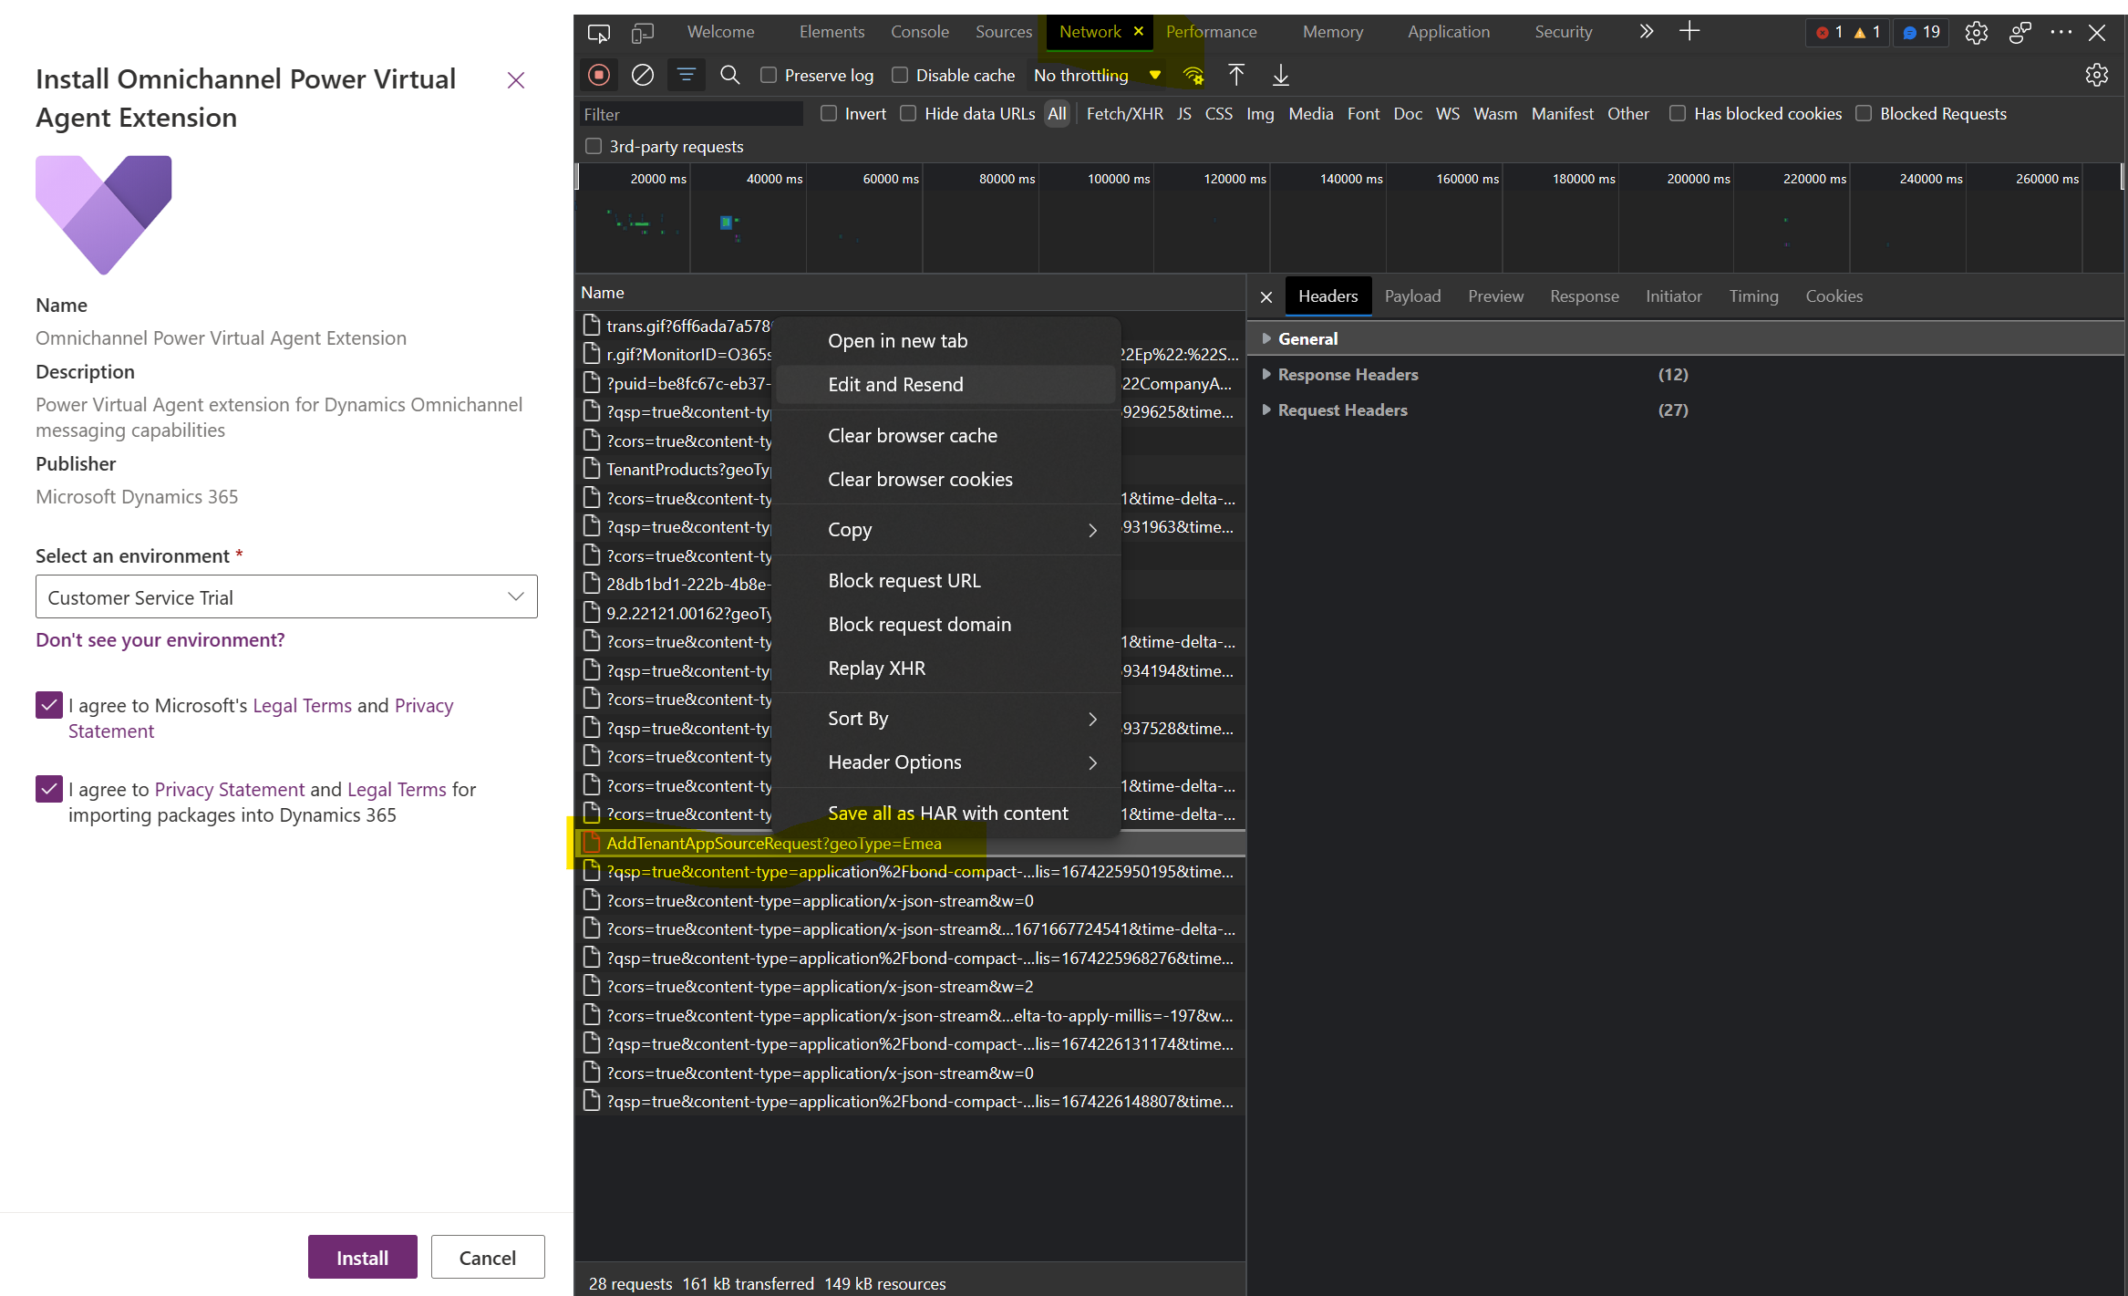
Task: Toggle the filter bar icon
Action: point(687,75)
